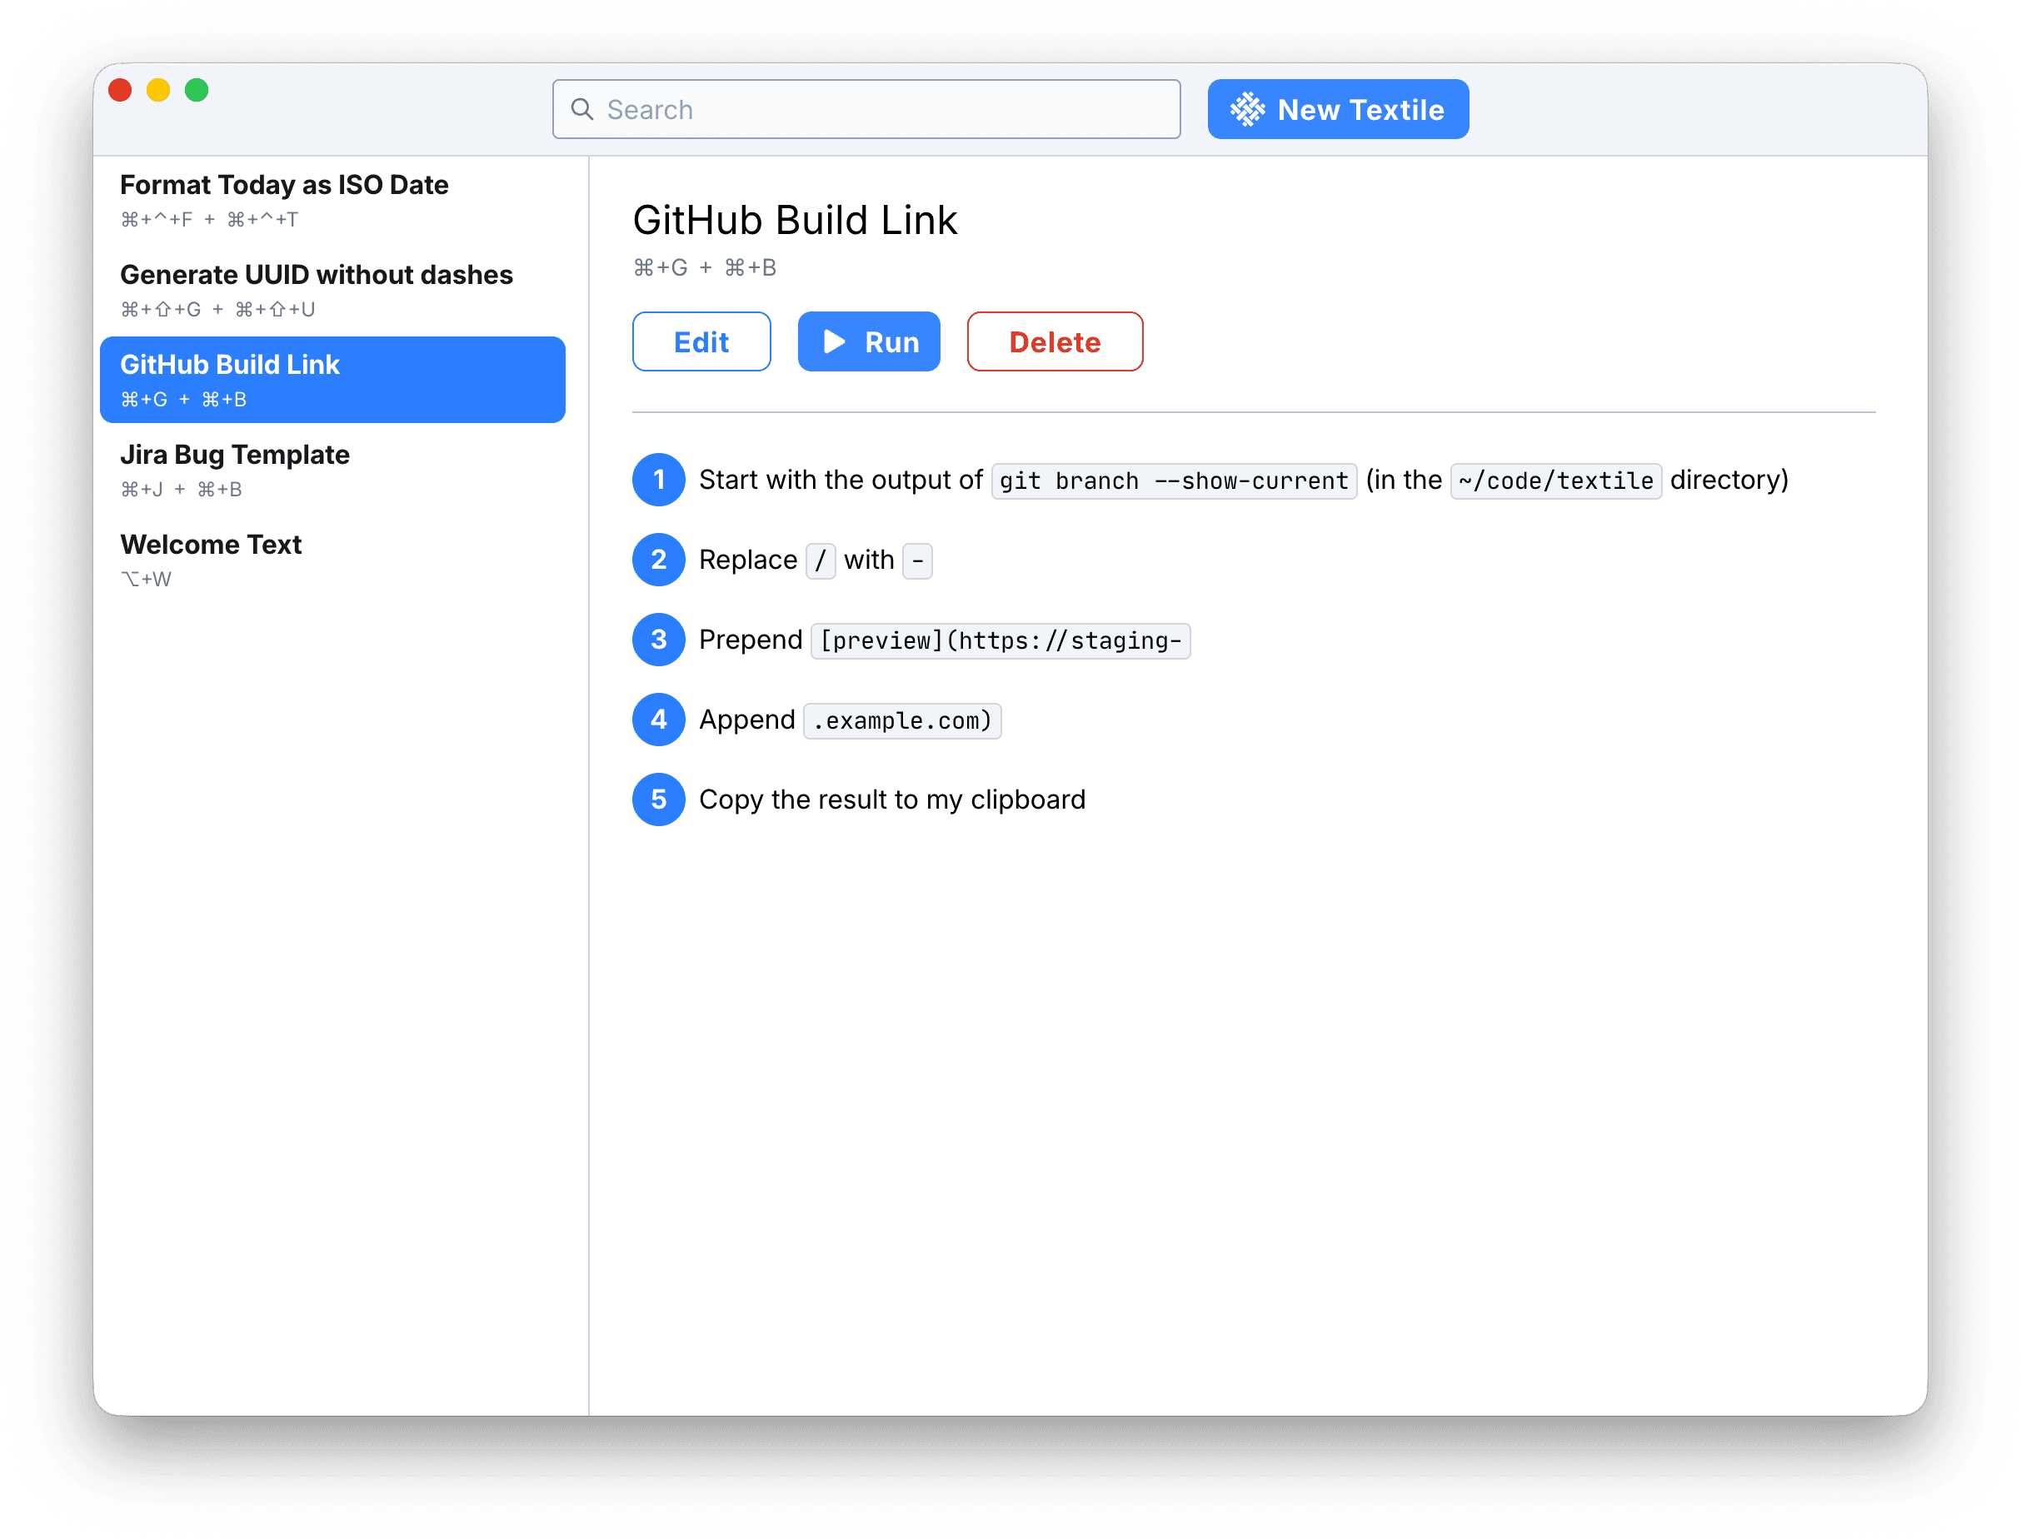Image resolution: width=2021 pixels, height=1539 pixels.
Task: Click the '~/code/textile' directory snippet
Action: tap(1554, 480)
